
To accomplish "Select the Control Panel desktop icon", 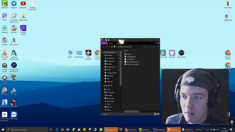I will tap(79, 54).
